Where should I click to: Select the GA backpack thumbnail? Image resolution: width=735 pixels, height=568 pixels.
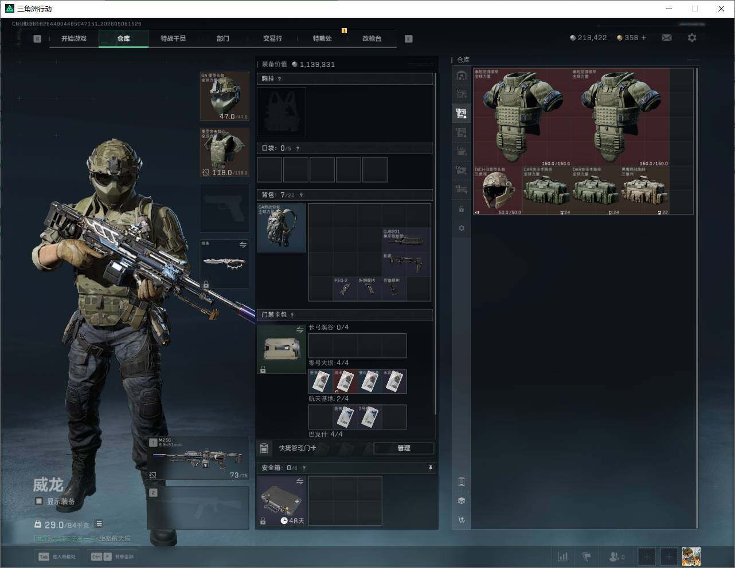point(282,228)
